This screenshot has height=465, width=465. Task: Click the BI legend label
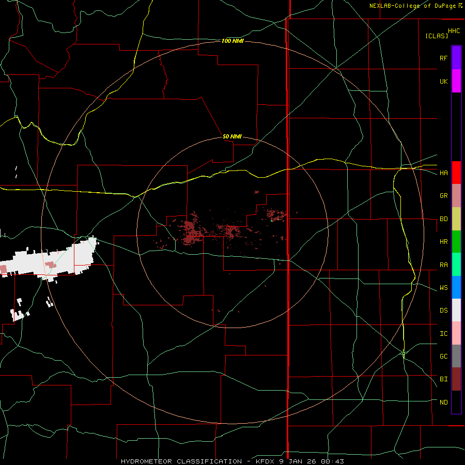(x=443, y=379)
